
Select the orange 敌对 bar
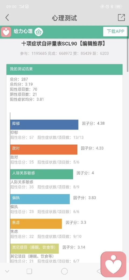44,149
